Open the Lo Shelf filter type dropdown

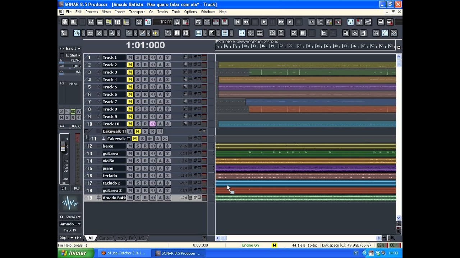click(x=72, y=55)
